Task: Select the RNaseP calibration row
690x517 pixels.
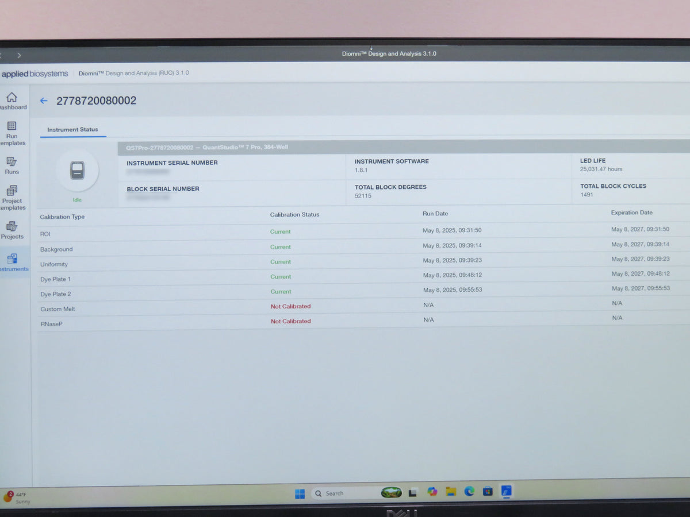Action: 363,322
